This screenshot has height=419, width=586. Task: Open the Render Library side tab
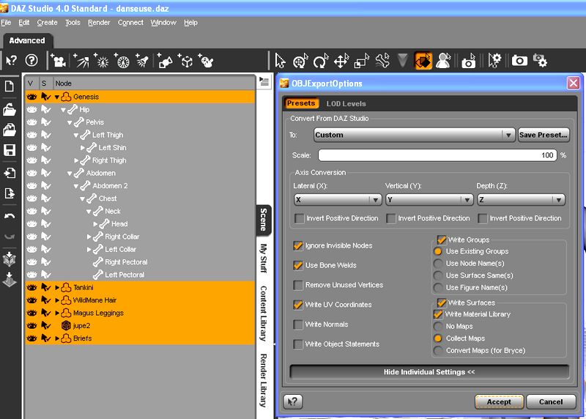pos(264,380)
